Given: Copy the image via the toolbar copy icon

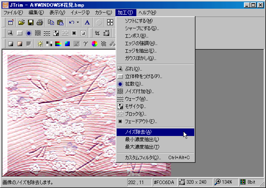Looking at the screenshot, I should (x=51, y=22).
